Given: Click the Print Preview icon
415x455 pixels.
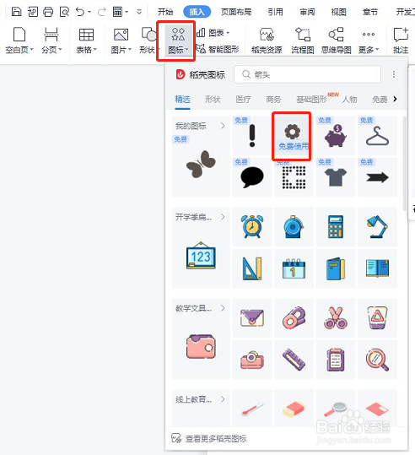Looking at the screenshot, I should pyautogui.click(x=64, y=12).
